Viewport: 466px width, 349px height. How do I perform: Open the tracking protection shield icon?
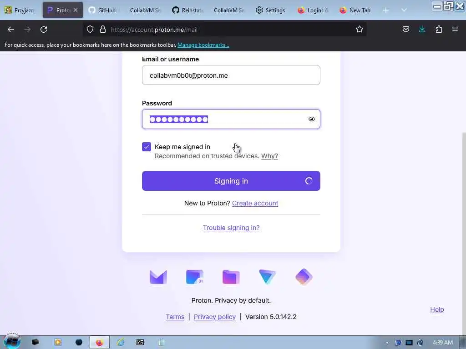tap(90, 29)
